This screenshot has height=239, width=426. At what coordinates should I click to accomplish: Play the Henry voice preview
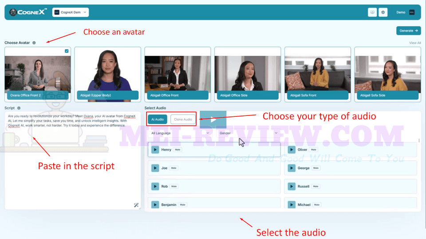(x=155, y=150)
